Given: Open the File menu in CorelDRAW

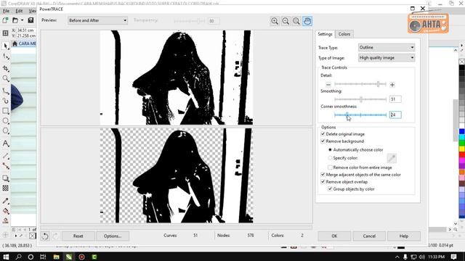Looking at the screenshot, I should 7,11.
